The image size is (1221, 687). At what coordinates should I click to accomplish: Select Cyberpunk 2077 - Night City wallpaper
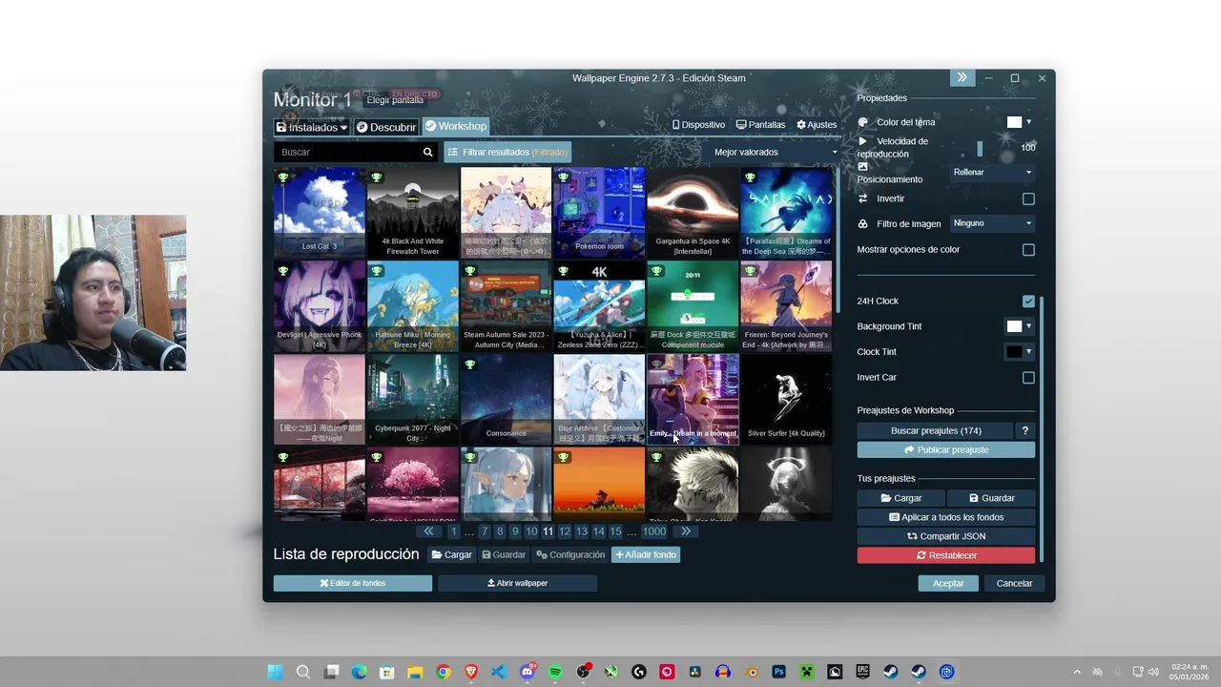413,400
